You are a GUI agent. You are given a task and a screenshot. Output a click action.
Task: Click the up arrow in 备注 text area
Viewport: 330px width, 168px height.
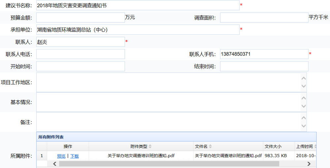point(304,118)
